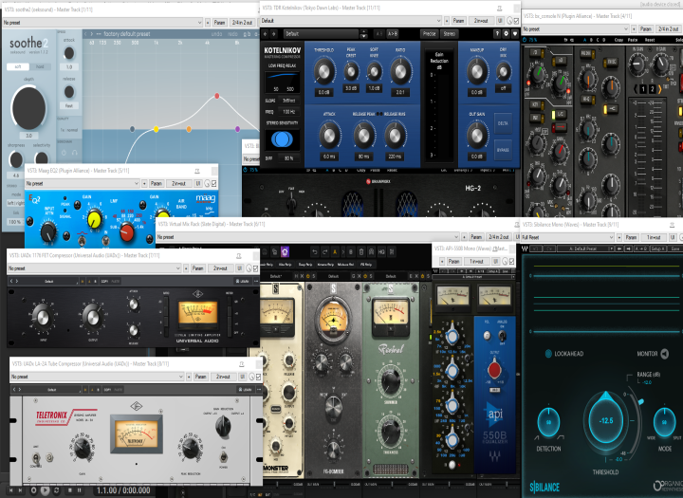
Task: Select the Precise quality mode in Kotelnikov
Action: pos(429,33)
